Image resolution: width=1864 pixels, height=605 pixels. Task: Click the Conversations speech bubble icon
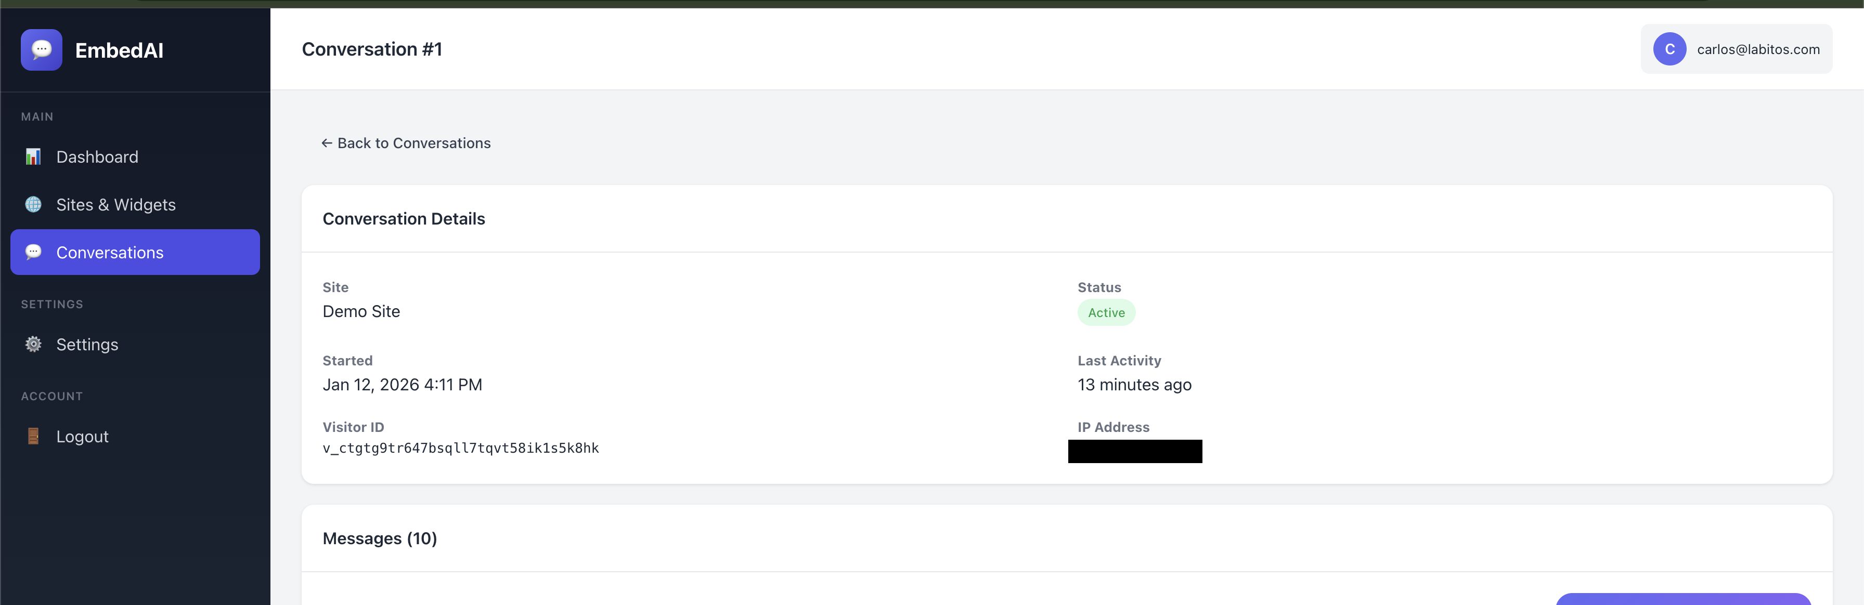click(33, 252)
